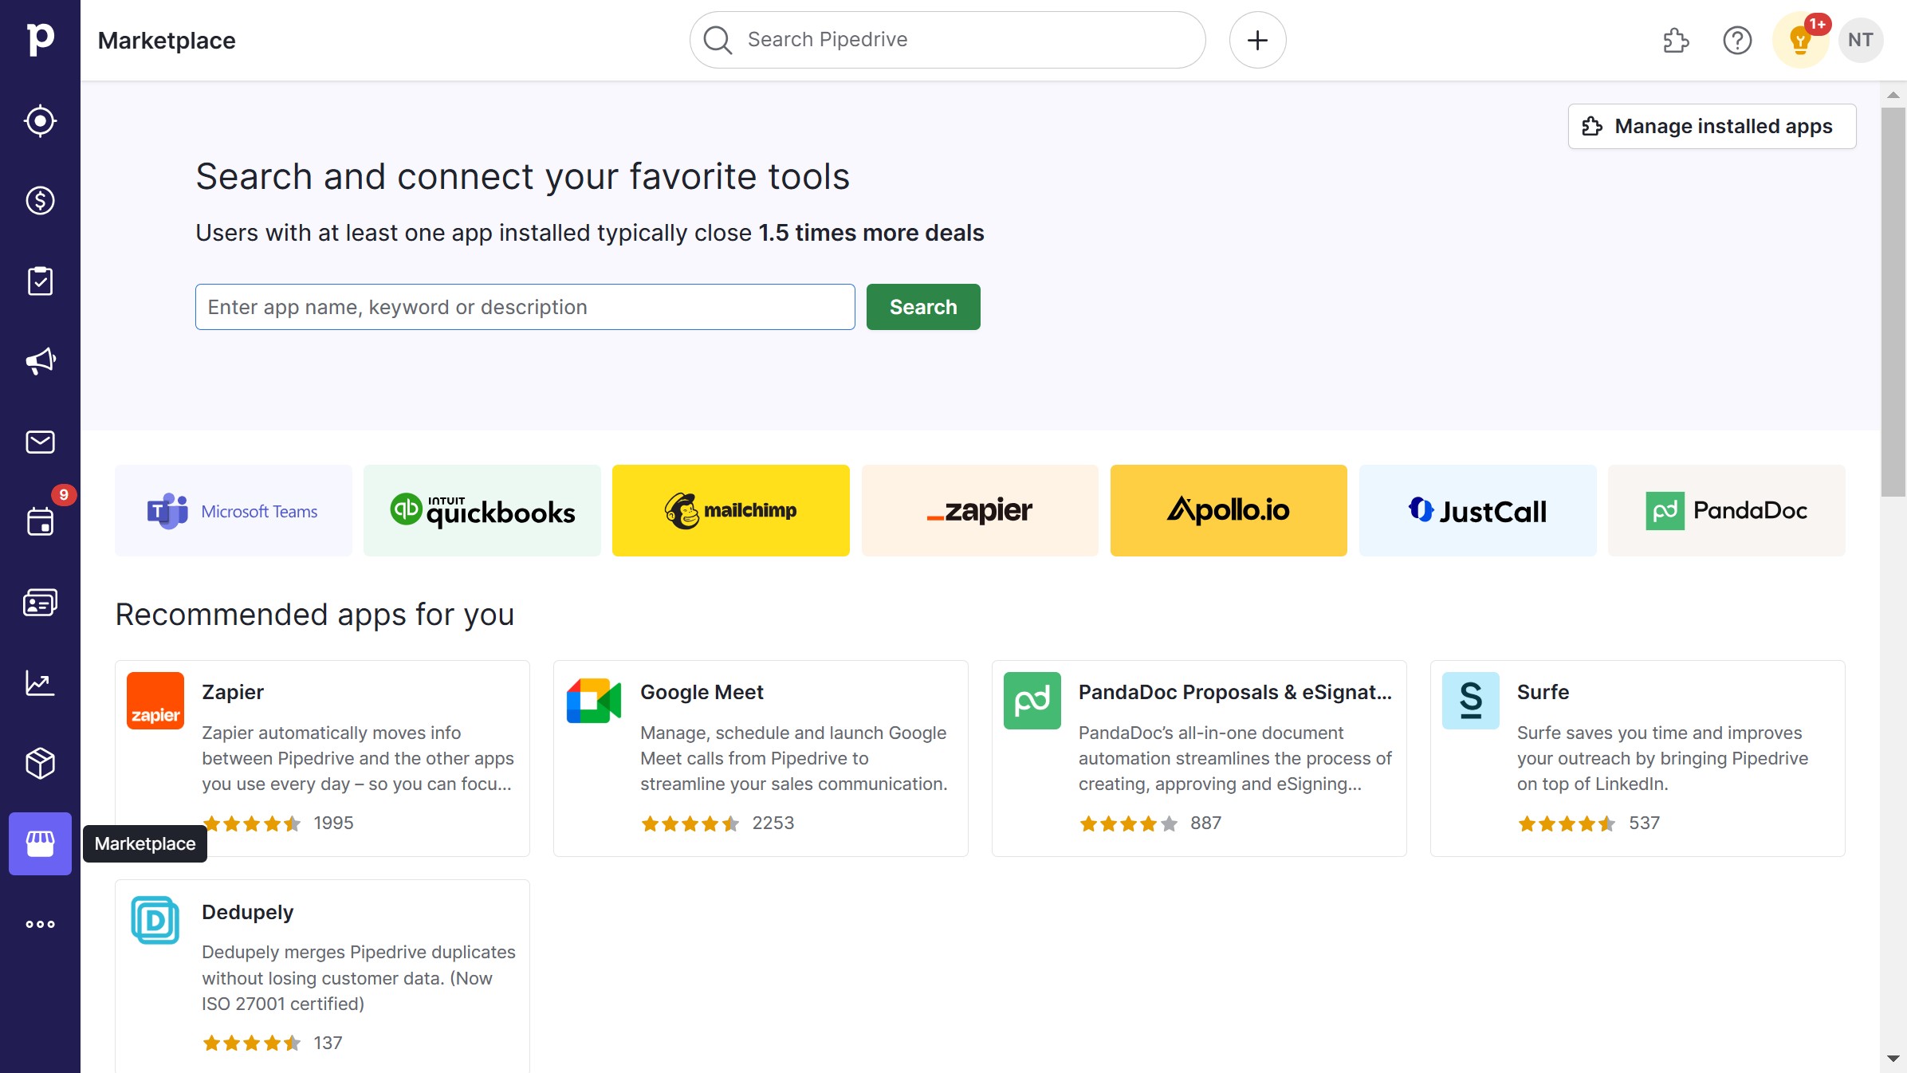This screenshot has width=1907, height=1073.
Task: Click Manage installed apps button
Action: coord(1712,127)
